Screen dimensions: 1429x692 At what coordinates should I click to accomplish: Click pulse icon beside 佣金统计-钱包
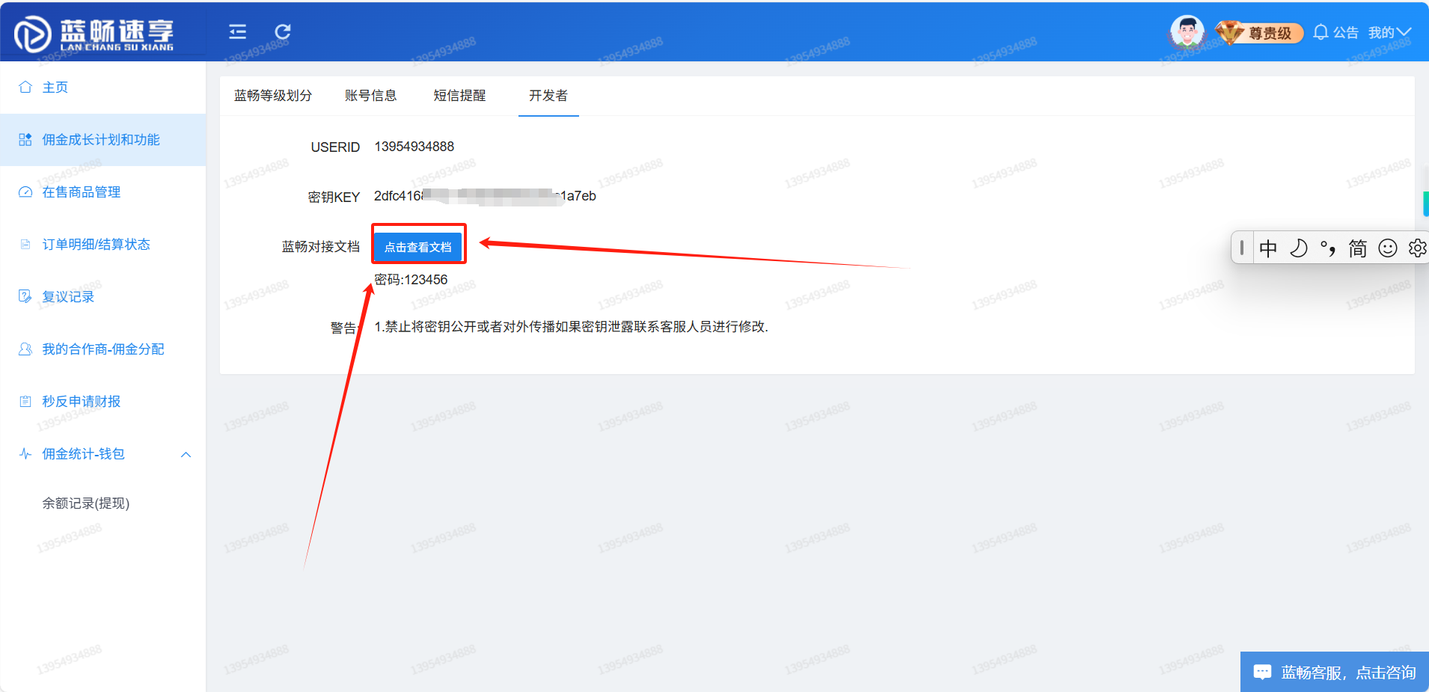point(25,453)
